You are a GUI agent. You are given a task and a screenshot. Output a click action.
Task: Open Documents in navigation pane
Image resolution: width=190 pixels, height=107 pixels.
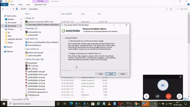click(x=12, y=23)
